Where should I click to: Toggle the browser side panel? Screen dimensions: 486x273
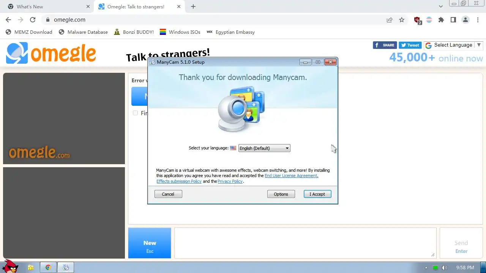pos(453,20)
